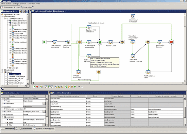Click the montantMensualites input variable cell
The height and width of the screenshot is (134, 187).
pos(68,109)
